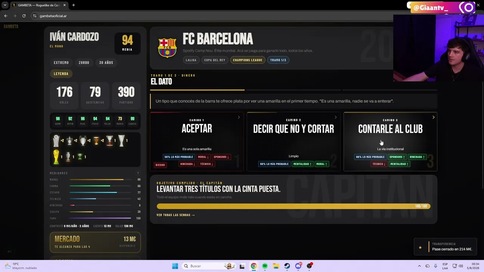484x272 pixels.
Task: Follow the 'Ver todas las sendas' link
Action: pyautogui.click(x=176, y=215)
